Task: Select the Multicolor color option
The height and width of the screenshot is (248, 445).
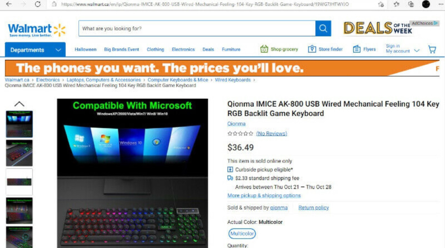Action: (x=242, y=233)
